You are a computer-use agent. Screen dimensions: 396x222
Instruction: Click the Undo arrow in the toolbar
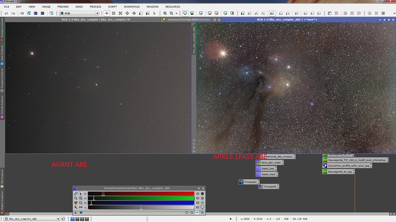(5, 13)
